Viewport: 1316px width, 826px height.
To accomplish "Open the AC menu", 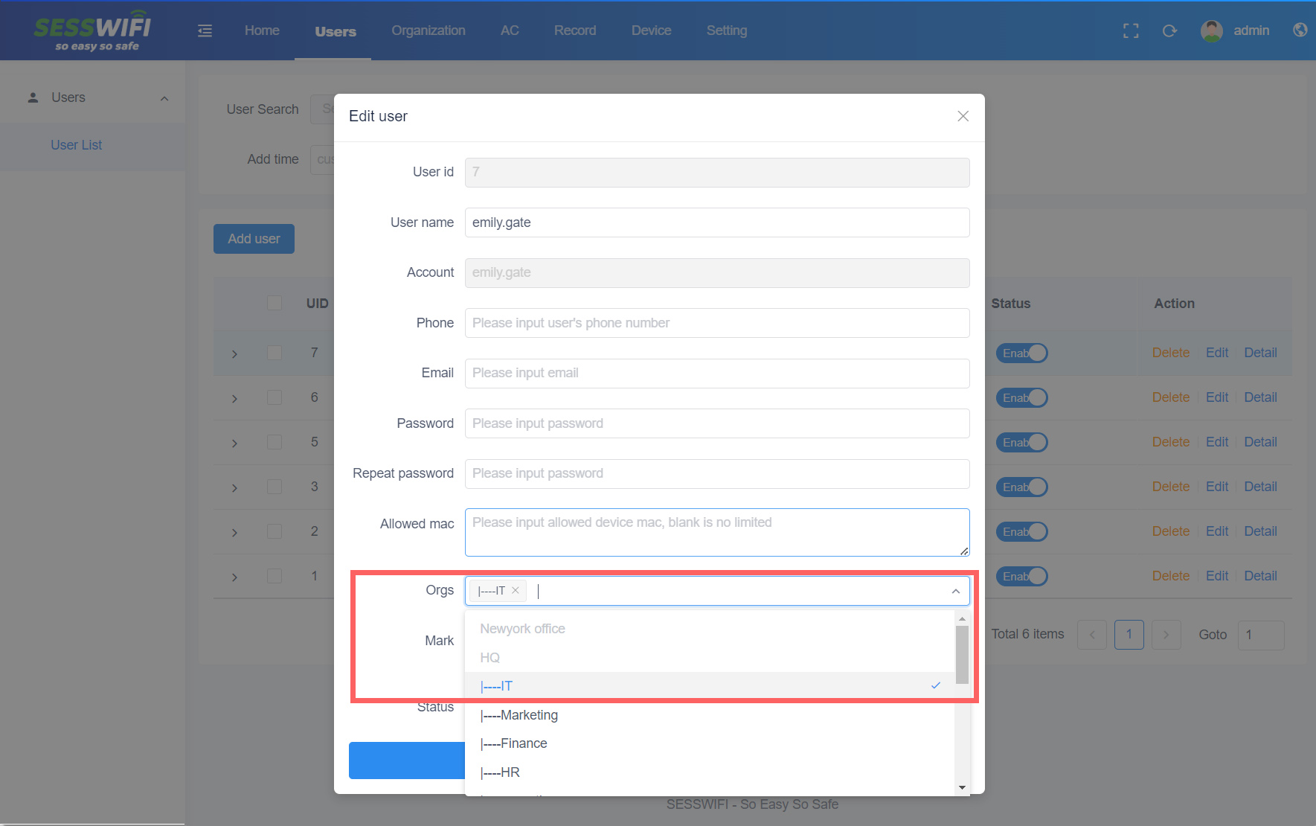I will (510, 31).
